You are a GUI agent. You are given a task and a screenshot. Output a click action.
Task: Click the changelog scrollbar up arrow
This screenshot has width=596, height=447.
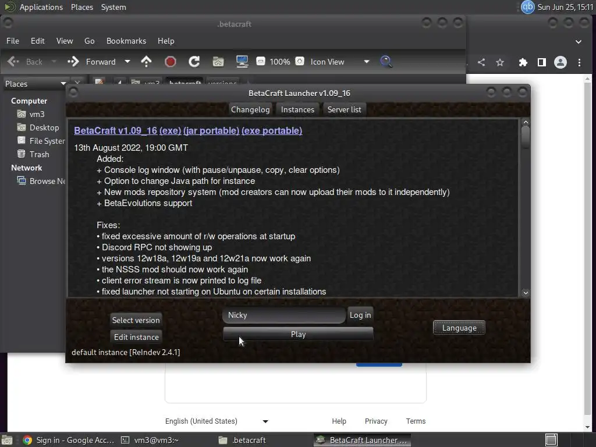526,122
